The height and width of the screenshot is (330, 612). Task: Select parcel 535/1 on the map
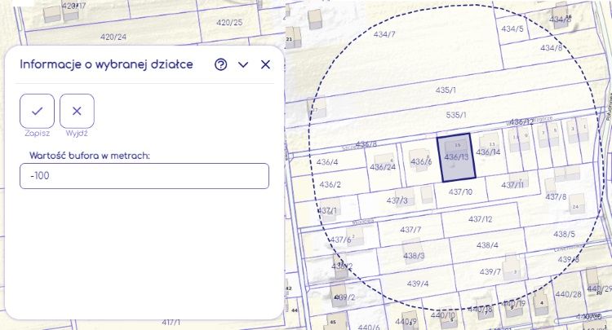(x=455, y=116)
